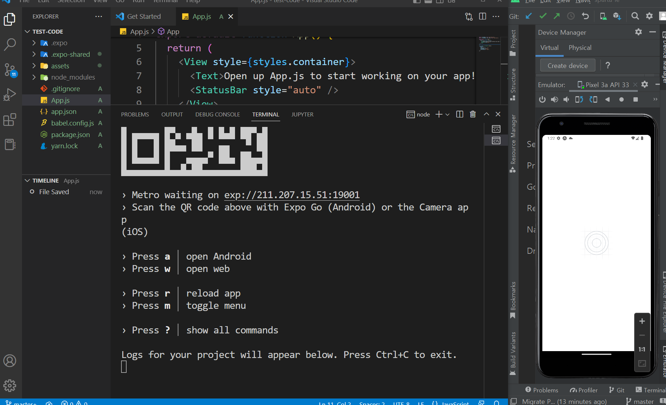Click the emulator Volume Up button

pos(554,99)
